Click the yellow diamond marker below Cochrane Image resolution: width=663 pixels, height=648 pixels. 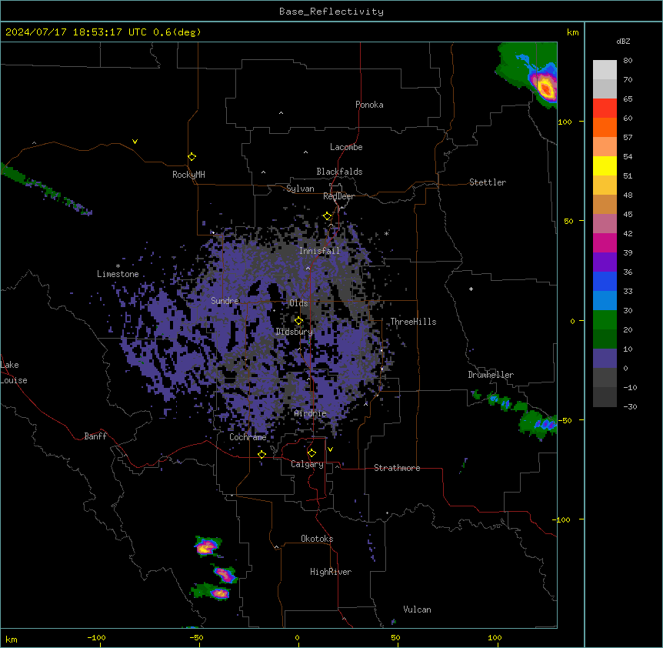pyautogui.click(x=262, y=454)
